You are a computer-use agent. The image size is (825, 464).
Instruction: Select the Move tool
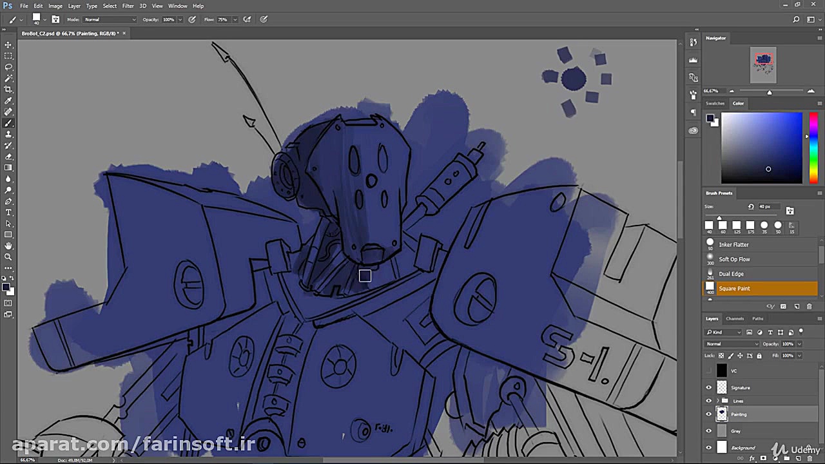8,44
